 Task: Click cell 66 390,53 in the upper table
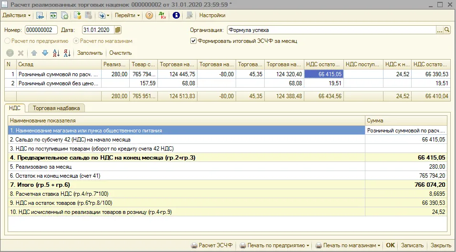coord(431,74)
